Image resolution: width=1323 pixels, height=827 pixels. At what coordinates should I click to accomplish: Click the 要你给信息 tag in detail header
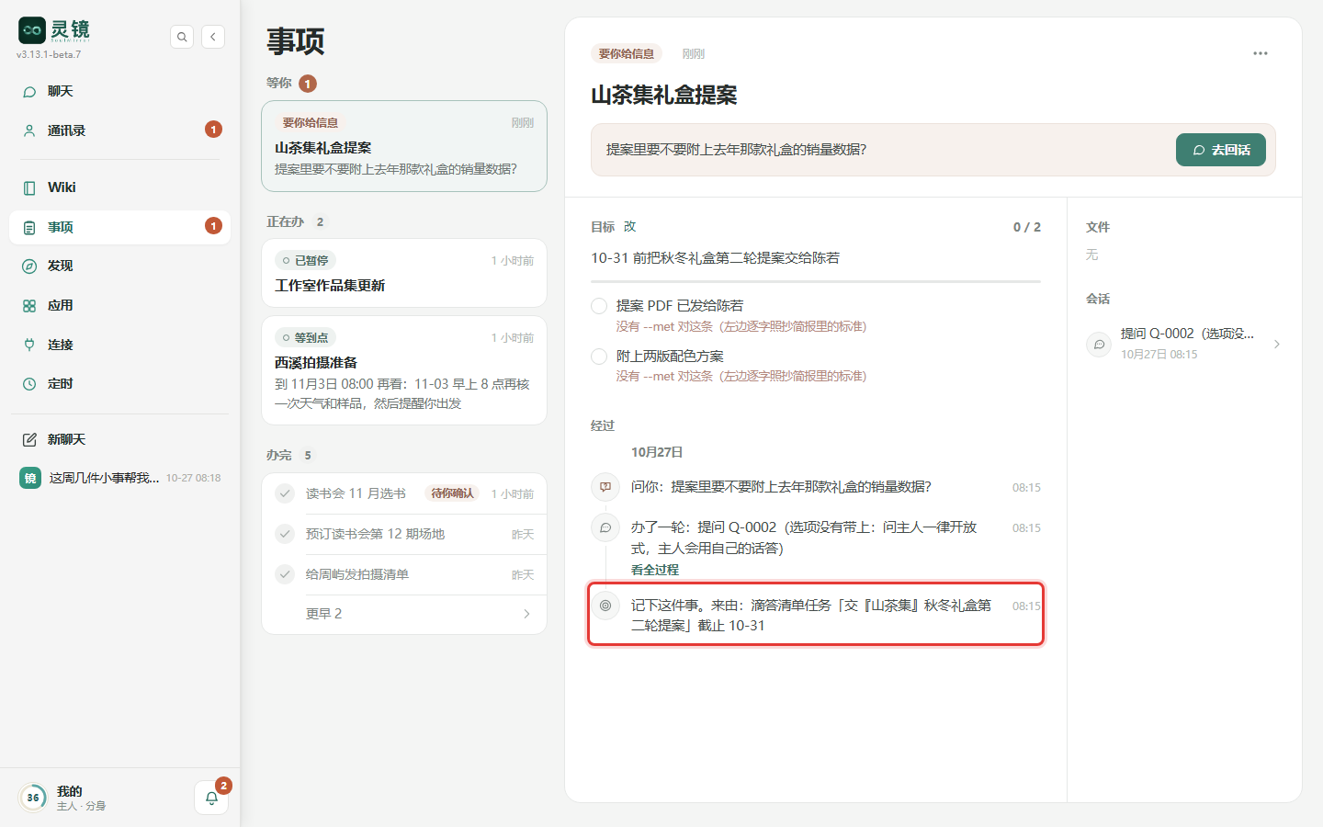[x=627, y=54]
